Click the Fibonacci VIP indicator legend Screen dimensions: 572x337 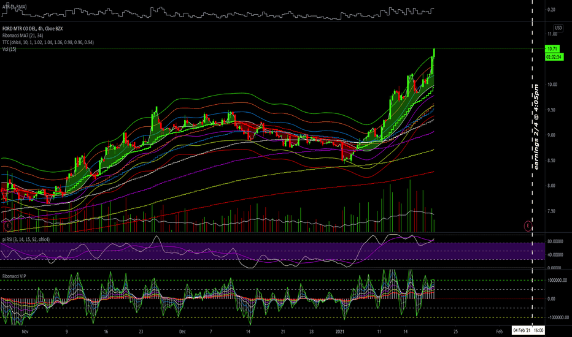coord(14,276)
